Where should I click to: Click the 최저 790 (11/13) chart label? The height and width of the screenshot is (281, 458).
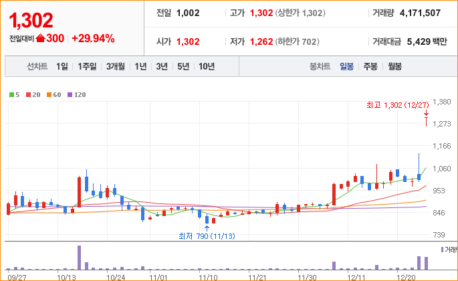207,236
